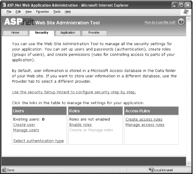
Task: Click the Internet Explorer page icon in title bar
Action: (4, 5)
